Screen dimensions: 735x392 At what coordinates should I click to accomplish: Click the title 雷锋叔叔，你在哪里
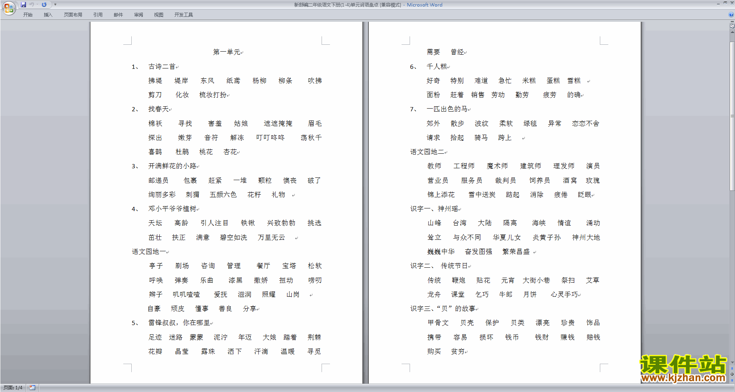pos(179,323)
